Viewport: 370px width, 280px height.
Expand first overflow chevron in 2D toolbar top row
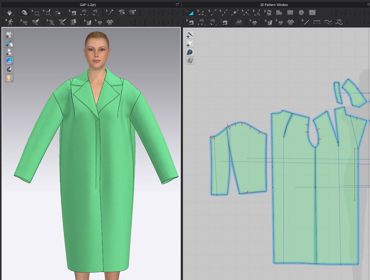point(332,13)
